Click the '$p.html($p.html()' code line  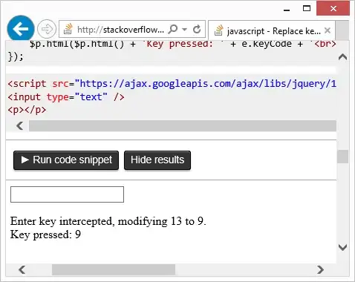183,44
